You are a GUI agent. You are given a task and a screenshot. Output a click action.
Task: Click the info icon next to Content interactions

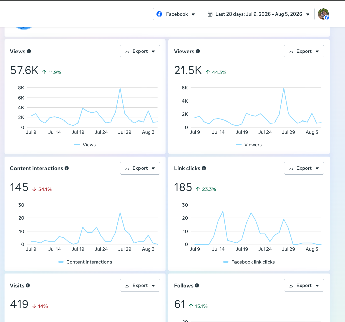tap(67, 168)
